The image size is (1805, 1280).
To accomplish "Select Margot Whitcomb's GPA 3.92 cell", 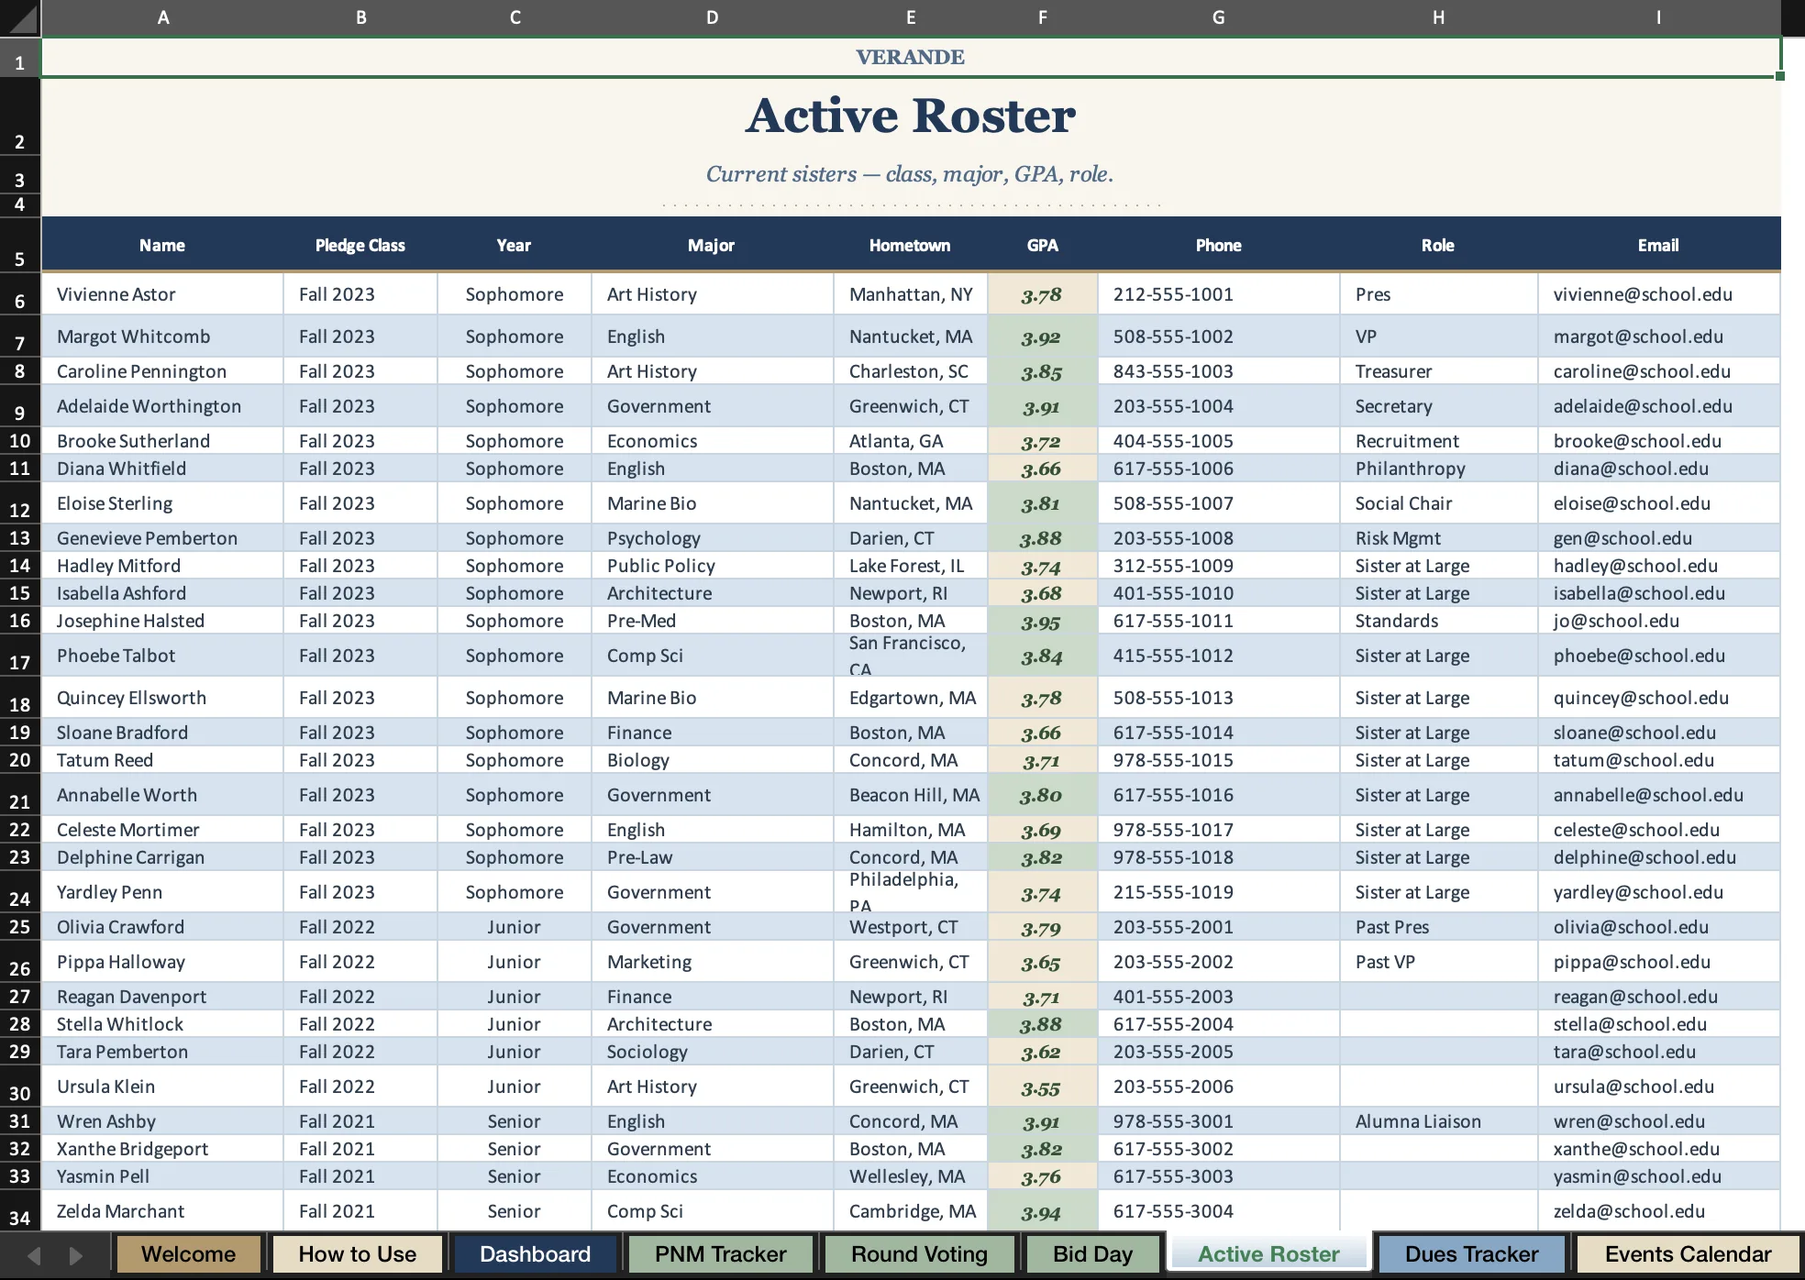I will pos(1043,337).
